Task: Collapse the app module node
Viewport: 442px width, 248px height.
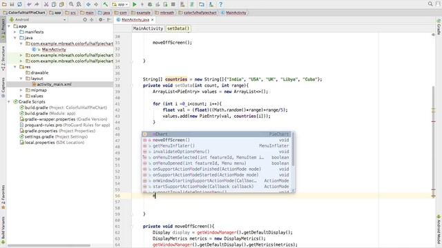Action: coord(9,26)
